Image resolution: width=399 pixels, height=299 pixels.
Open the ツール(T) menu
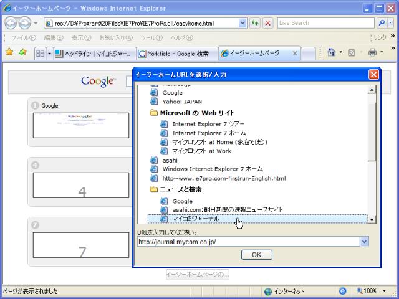pos(151,37)
